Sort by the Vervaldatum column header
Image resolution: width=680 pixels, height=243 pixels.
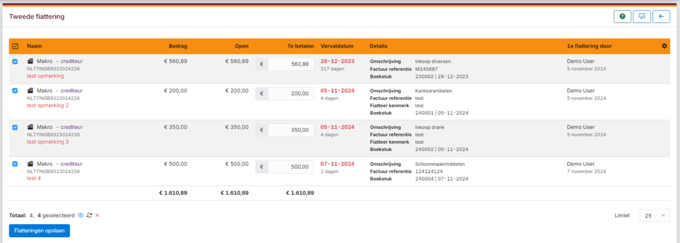(337, 46)
